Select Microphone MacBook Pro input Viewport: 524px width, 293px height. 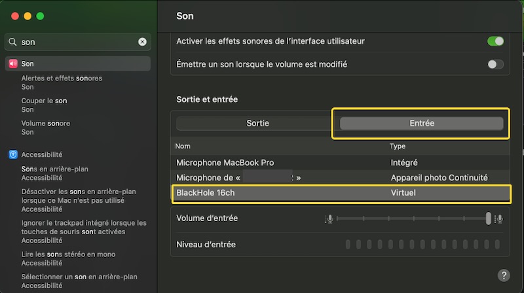coord(340,162)
